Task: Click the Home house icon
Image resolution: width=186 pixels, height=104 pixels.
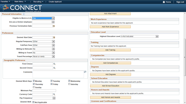Action: click(164, 2)
